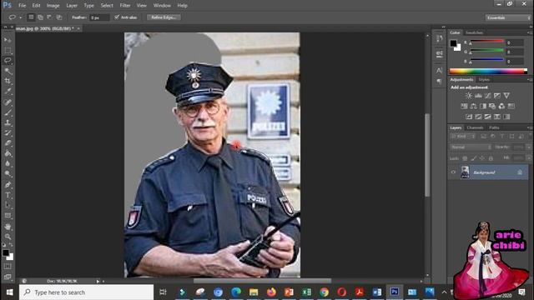Click the Windows Start button
The width and height of the screenshot is (534, 300).
click(x=9, y=292)
